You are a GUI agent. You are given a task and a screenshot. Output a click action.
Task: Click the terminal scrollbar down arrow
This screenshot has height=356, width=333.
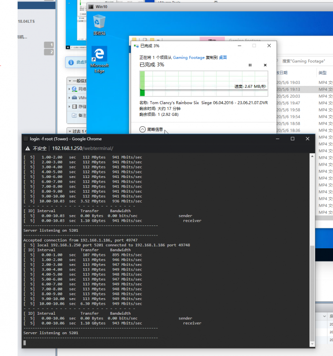pos(312,344)
